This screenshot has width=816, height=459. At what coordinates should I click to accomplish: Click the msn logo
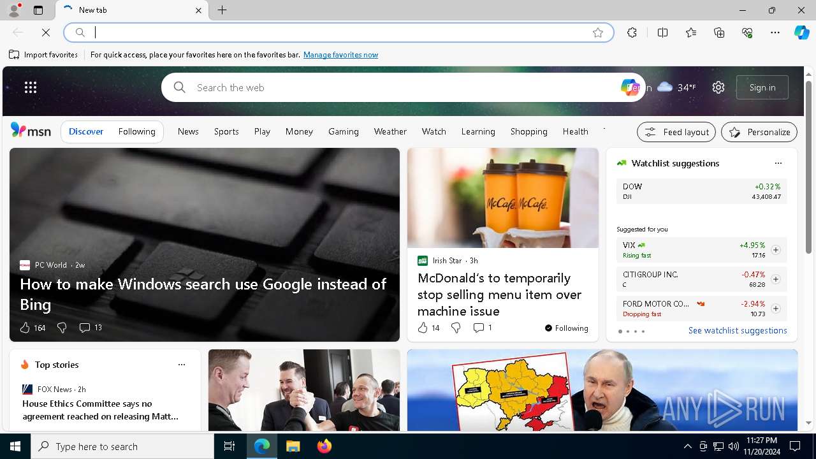pos(31,131)
